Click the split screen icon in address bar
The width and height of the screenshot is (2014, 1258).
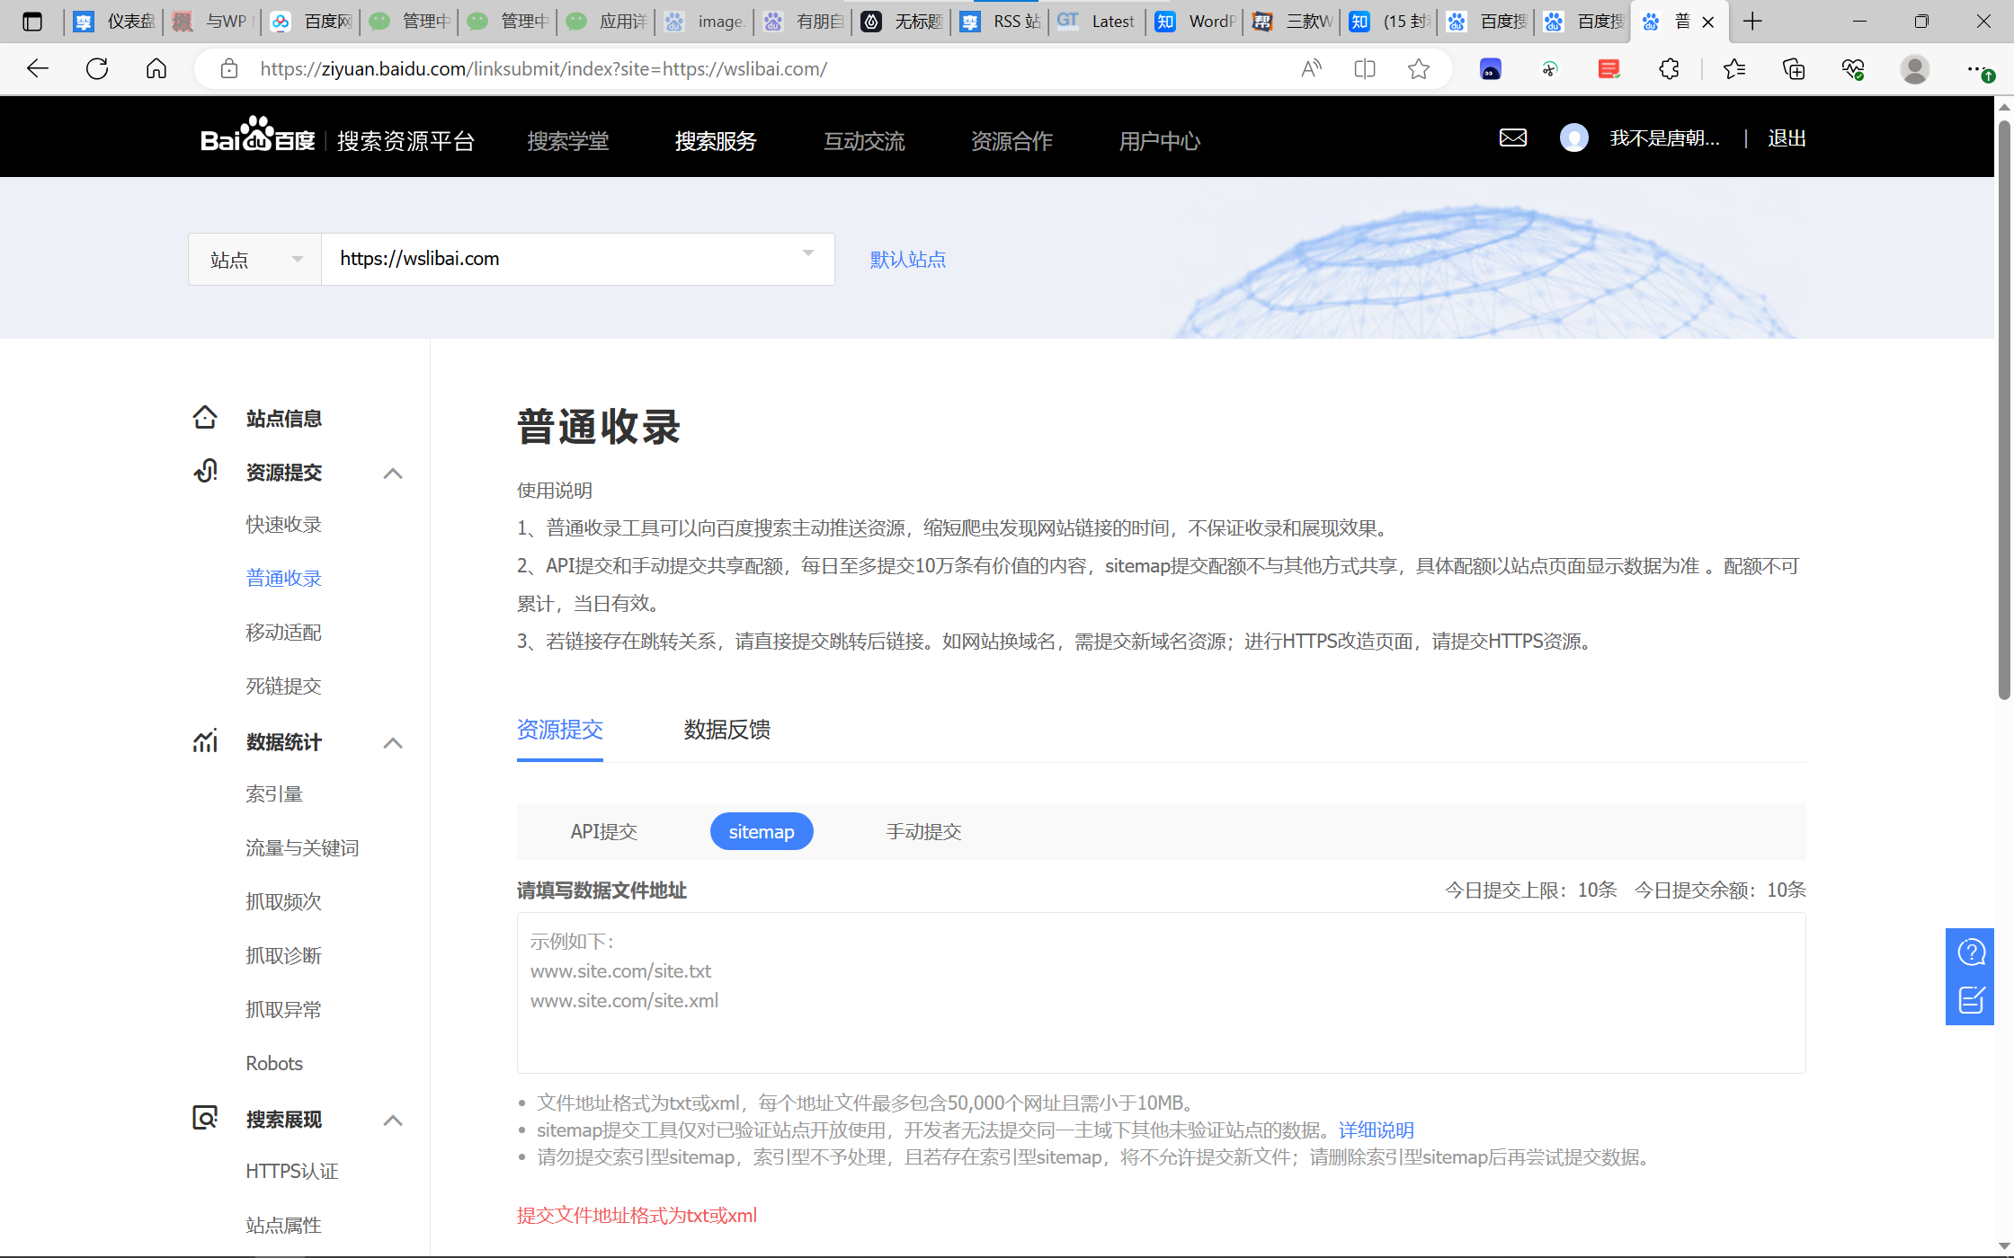1365,69
